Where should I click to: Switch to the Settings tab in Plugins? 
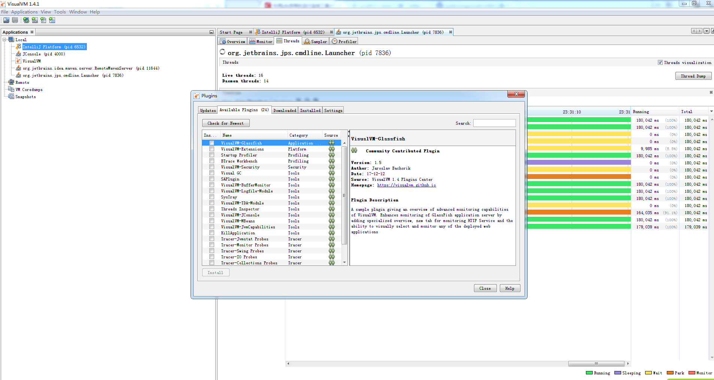[x=333, y=110]
